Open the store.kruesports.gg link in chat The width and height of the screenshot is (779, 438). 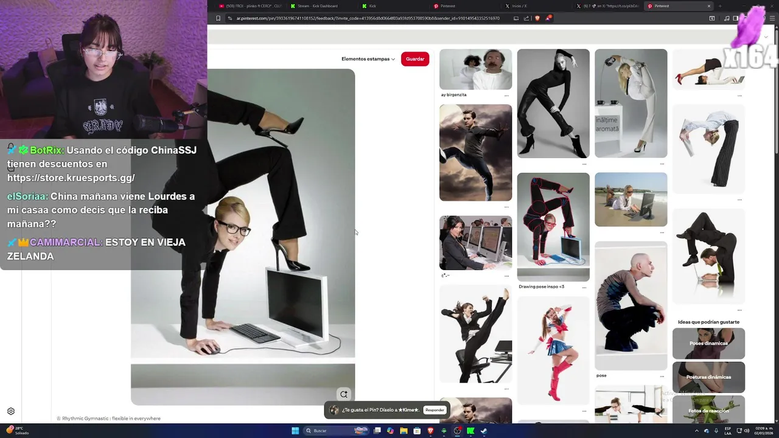tap(71, 178)
